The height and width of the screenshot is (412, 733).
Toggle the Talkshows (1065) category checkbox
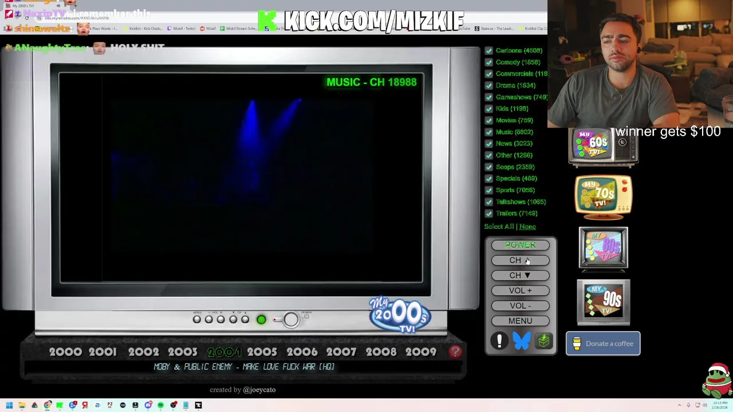(488, 201)
